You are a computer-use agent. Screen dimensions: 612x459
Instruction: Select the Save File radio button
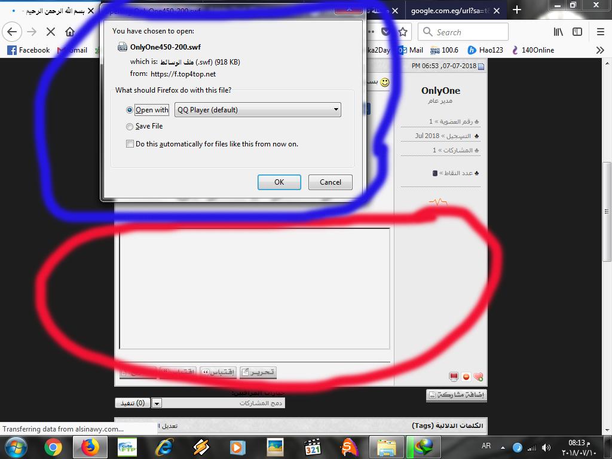click(x=130, y=127)
